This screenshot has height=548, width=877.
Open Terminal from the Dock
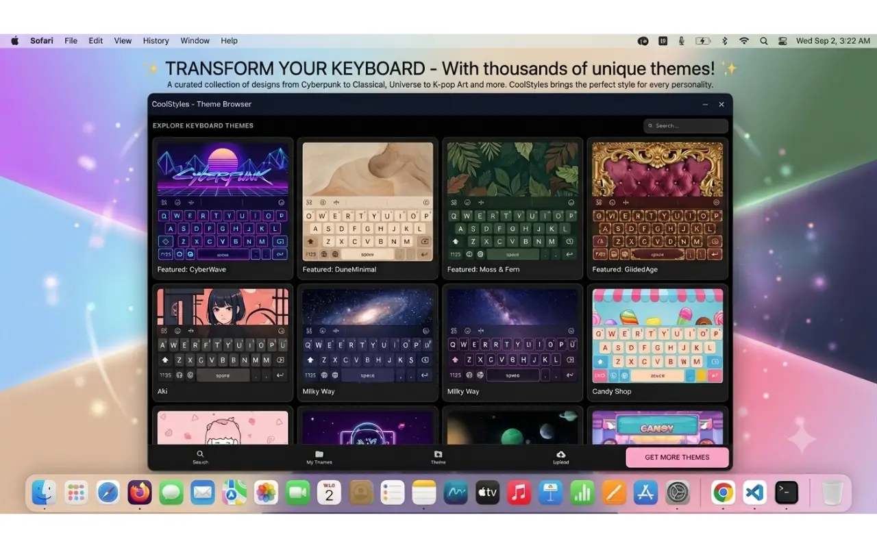pos(787,492)
